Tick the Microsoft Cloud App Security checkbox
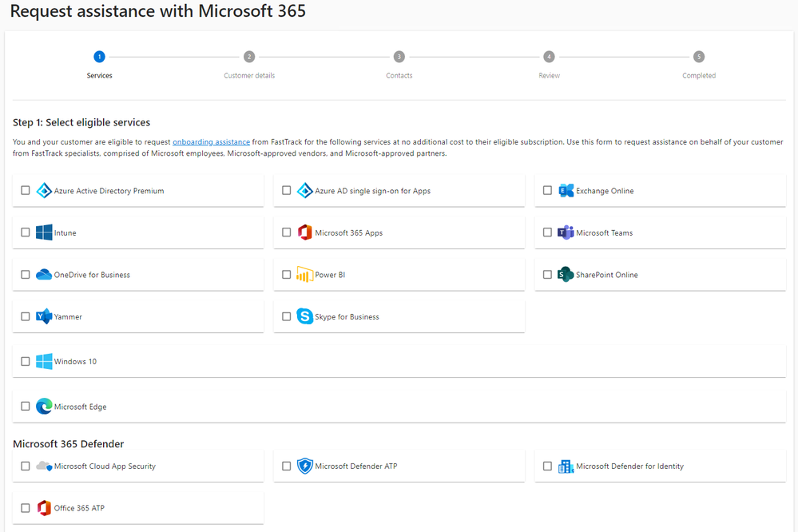798x532 pixels. [26, 466]
